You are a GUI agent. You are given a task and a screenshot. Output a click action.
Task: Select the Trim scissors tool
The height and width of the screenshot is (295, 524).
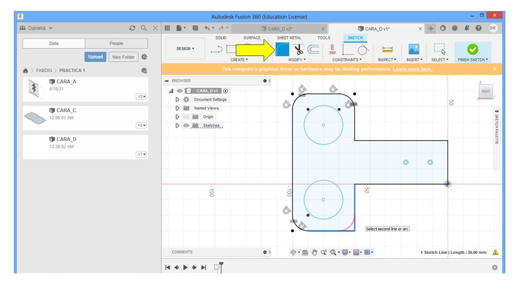(x=299, y=49)
